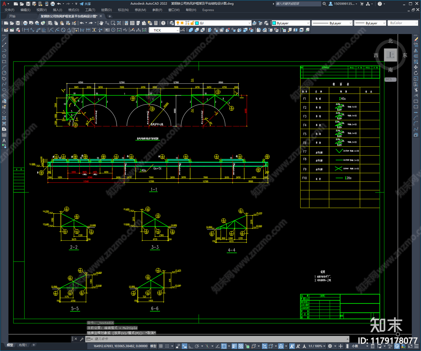The width and height of the screenshot is (421, 351).
Task: Open the 文件(F) menu
Action: pyautogui.click(x=9, y=10)
